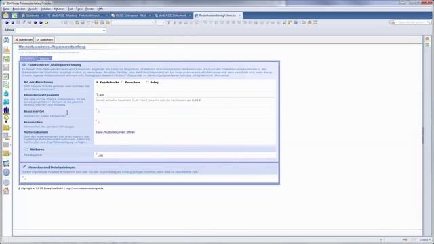Open the website link in the copyright footer

(x=84, y=188)
